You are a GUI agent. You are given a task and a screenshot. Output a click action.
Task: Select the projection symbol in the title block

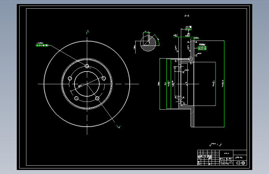click(240, 163)
